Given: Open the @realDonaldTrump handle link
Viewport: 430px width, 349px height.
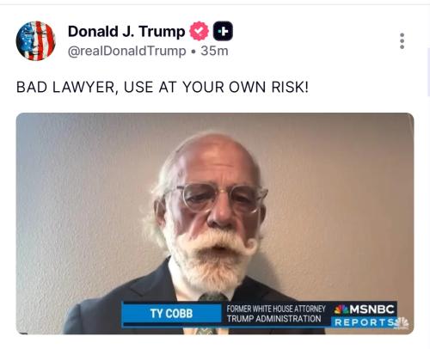Looking at the screenshot, I should tap(127, 52).
